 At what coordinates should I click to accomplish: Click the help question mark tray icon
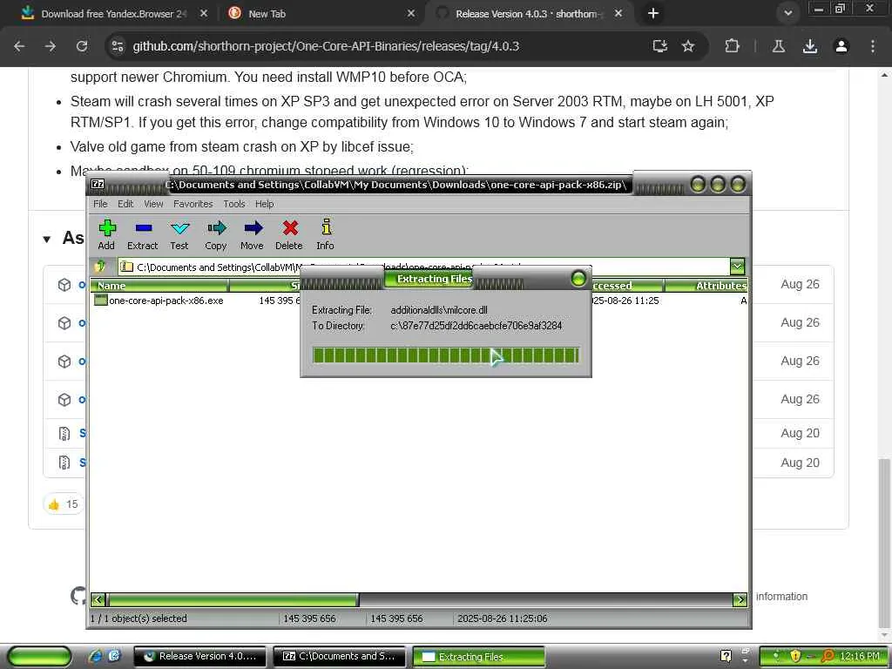[726, 656]
